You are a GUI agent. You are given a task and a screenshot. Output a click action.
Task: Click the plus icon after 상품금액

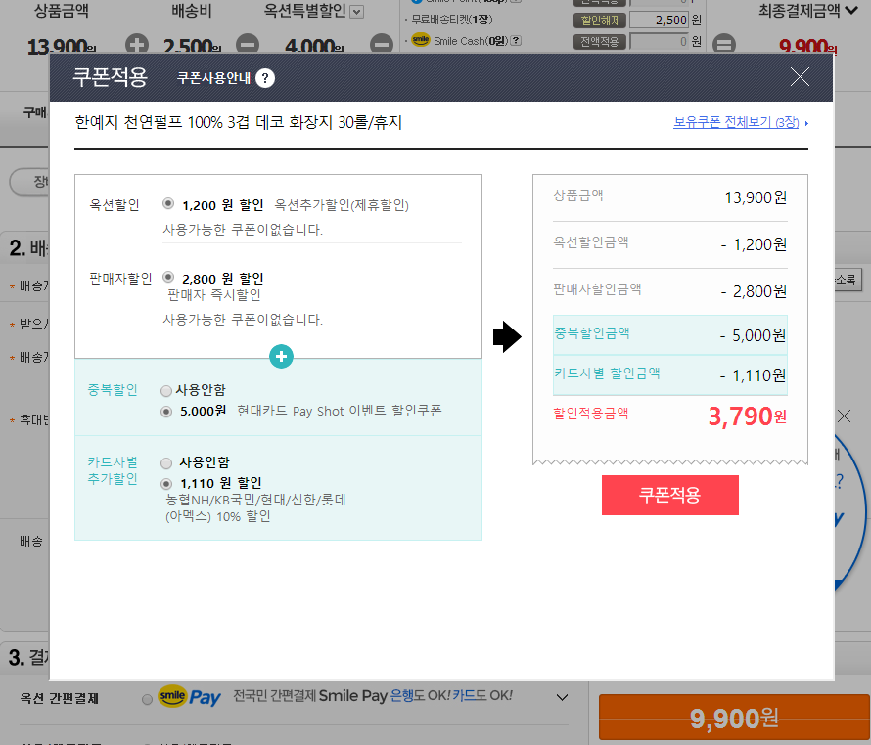point(137,45)
